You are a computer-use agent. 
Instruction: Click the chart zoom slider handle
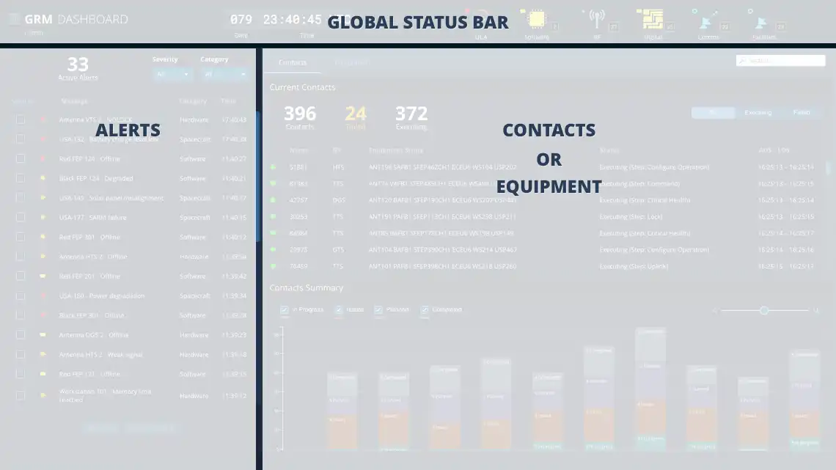tap(763, 311)
